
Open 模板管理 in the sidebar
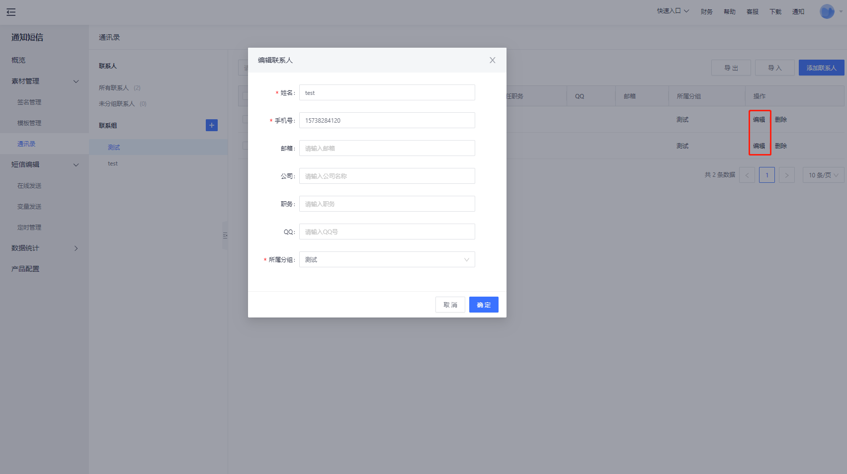pos(29,123)
